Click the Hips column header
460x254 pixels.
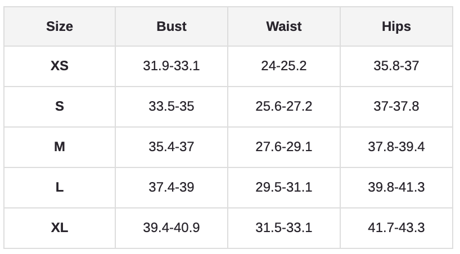point(396,26)
